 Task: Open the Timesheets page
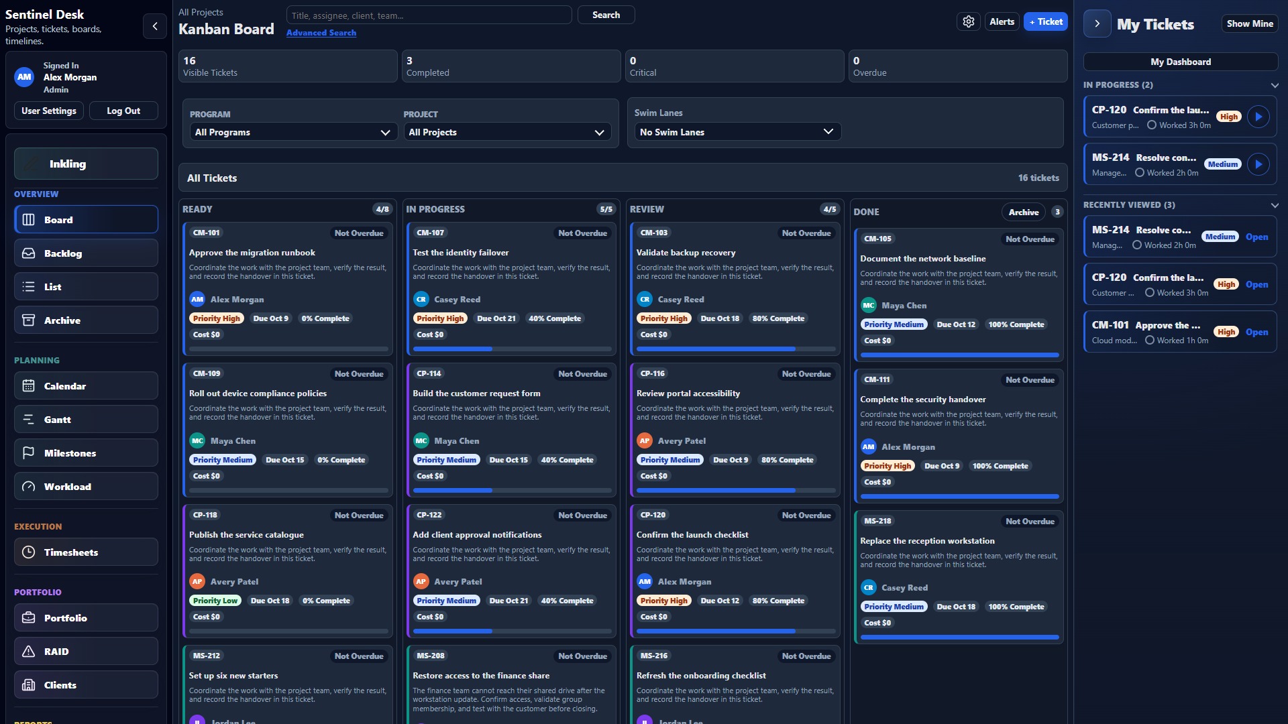(86, 552)
